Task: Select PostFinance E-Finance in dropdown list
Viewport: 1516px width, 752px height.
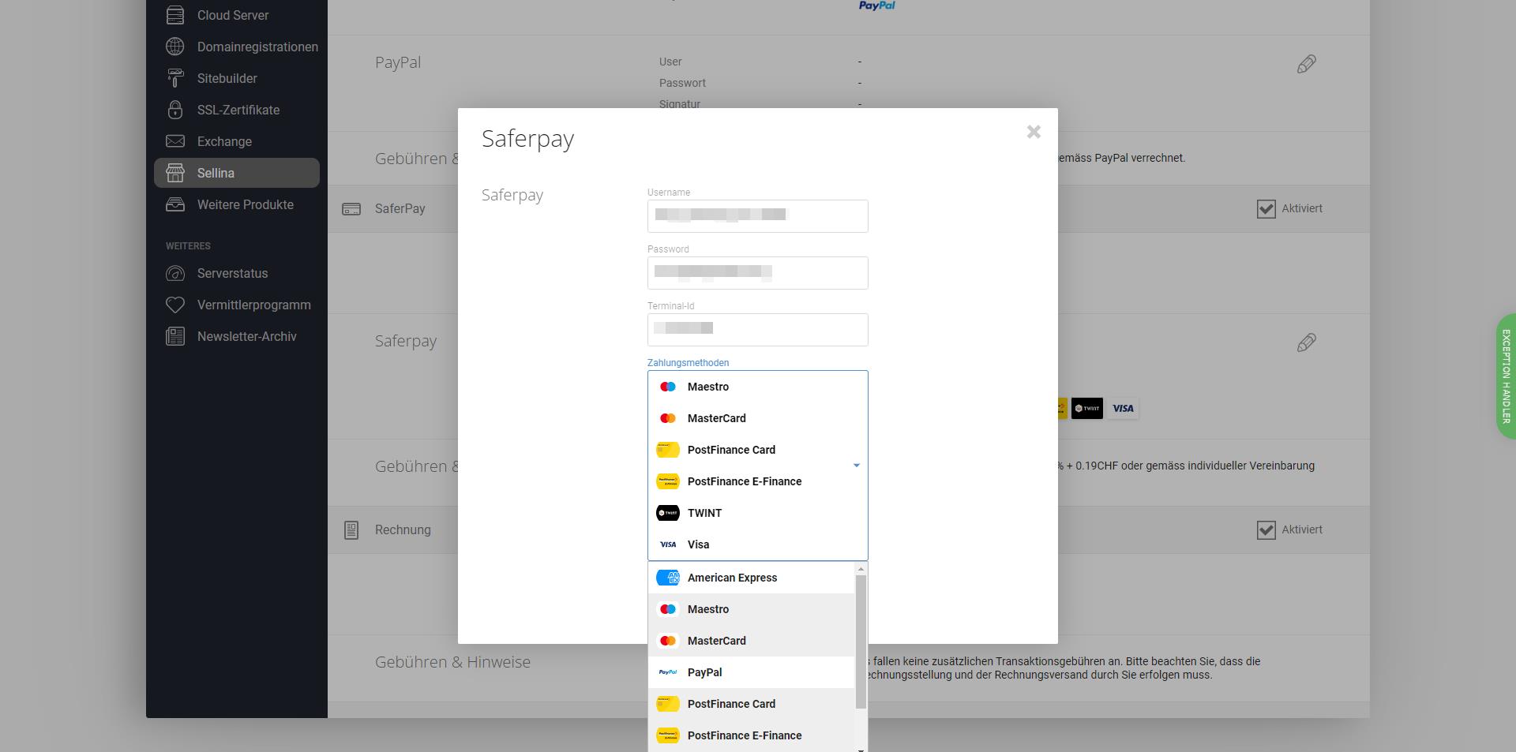Action: (x=752, y=735)
